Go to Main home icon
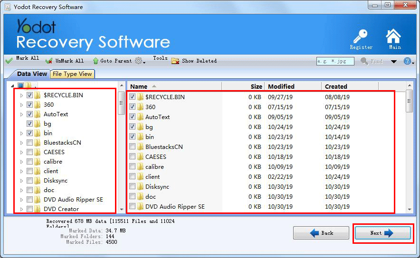 (x=393, y=37)
